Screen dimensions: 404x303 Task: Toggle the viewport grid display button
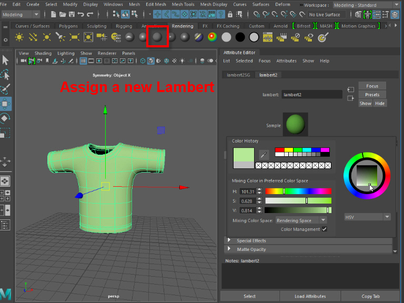pyautogui.click(x=83, y=61)
